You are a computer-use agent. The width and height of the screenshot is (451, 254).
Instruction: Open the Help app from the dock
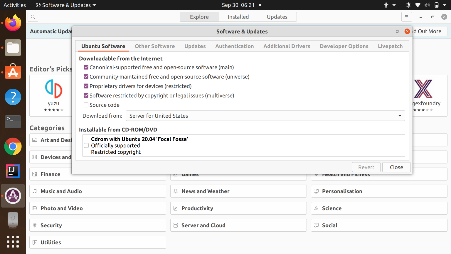(x=13, y=97)
